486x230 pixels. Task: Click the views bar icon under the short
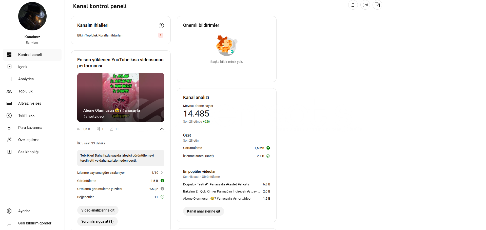(79, 129)
